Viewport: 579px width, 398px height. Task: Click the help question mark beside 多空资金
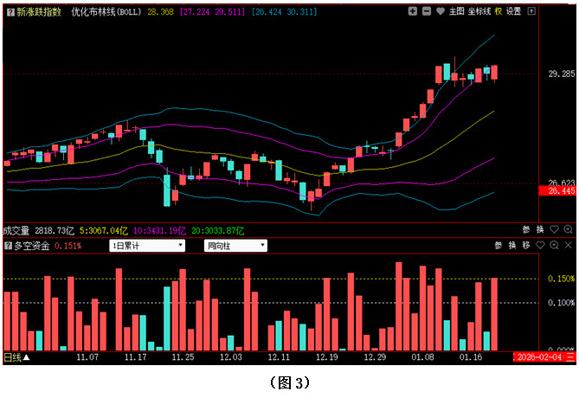pyautogui.click(x=8, y=246)
